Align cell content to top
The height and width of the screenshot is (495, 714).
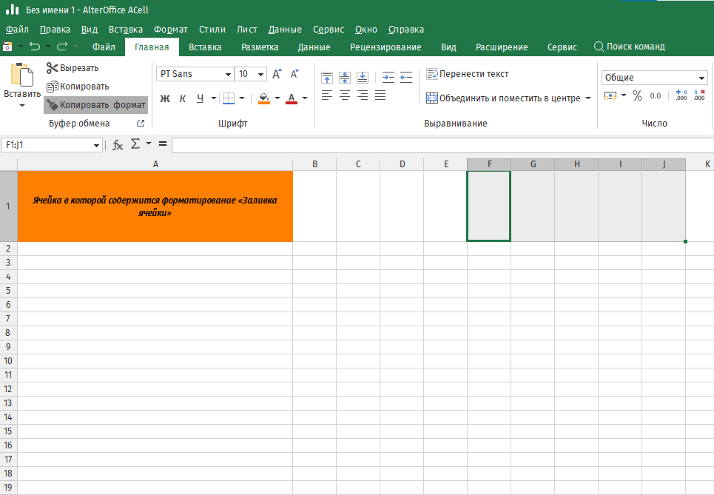click(x=327, y=78)
